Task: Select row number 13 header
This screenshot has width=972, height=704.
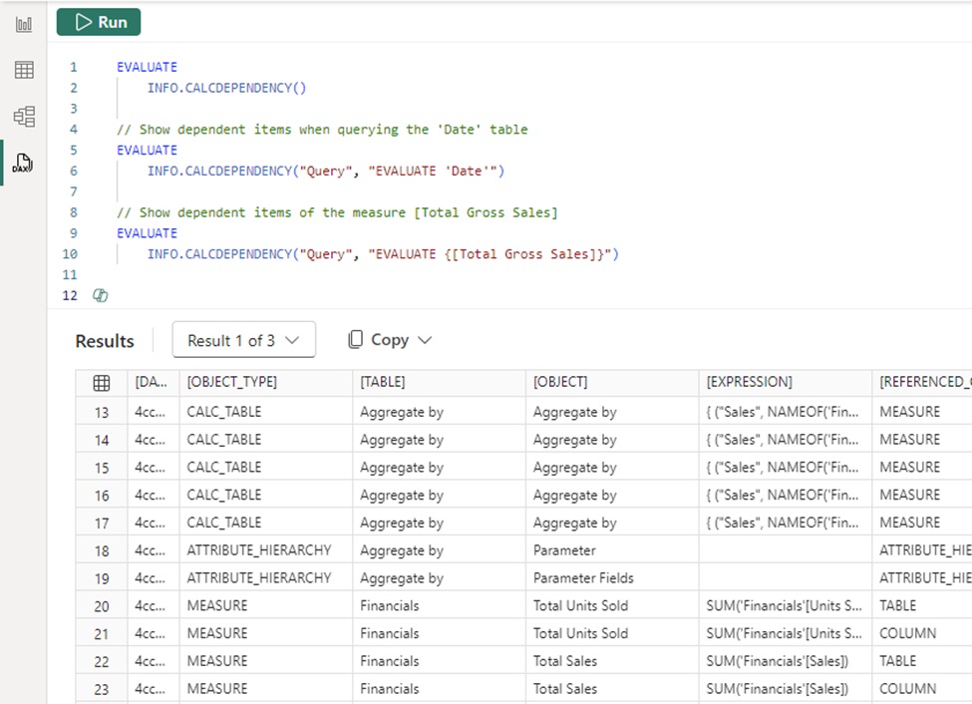Action: [x=102, y=413]
